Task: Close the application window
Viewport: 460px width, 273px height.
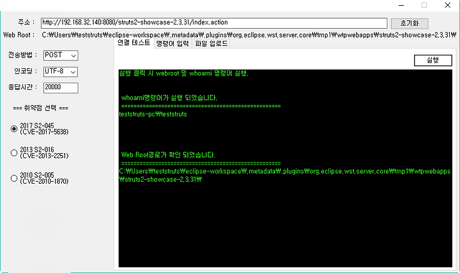Action: coord(448,5)
